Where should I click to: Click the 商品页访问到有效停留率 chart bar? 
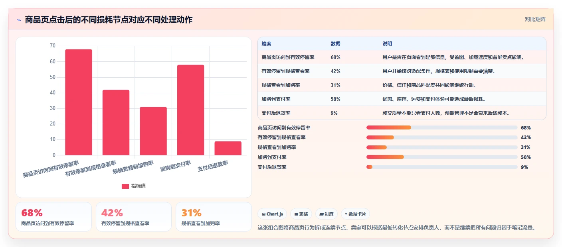79,102
